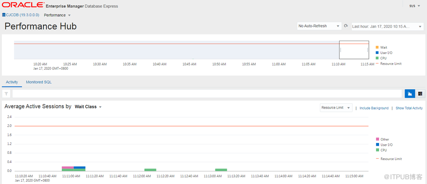The width and height of the screenshot is (427, 184).
Task: Click CPU legend in activity chart
Action: click(x=381, y=150)
